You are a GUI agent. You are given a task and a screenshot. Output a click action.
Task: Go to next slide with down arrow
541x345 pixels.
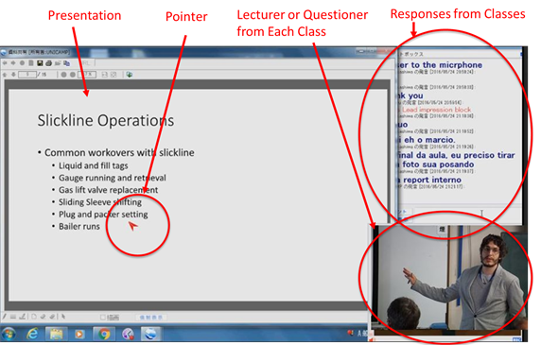[x=13, y=75]
